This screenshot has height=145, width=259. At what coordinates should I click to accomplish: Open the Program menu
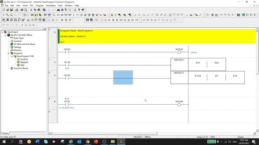(40, 6)
